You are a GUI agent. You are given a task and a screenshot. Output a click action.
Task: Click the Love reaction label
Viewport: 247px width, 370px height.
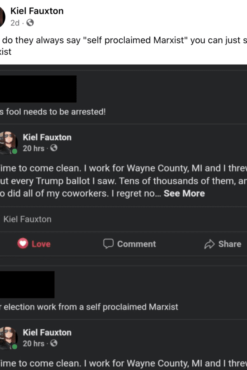click(41, 244)
